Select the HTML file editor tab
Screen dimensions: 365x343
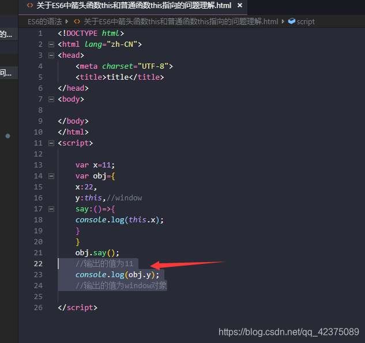[133, 7]
